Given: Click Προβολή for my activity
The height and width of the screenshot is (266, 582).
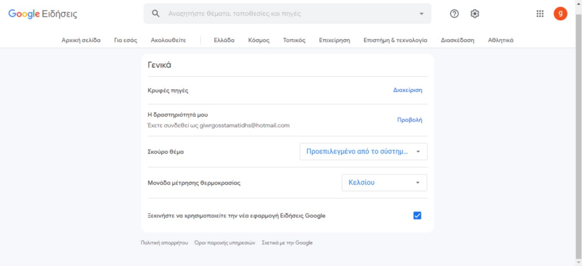Looking at the screenshot, I should pos(410,120).
